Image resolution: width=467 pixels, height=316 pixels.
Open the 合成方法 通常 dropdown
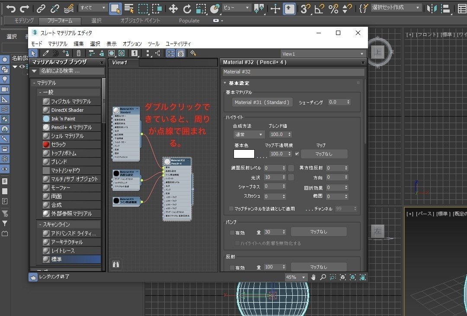249,135
